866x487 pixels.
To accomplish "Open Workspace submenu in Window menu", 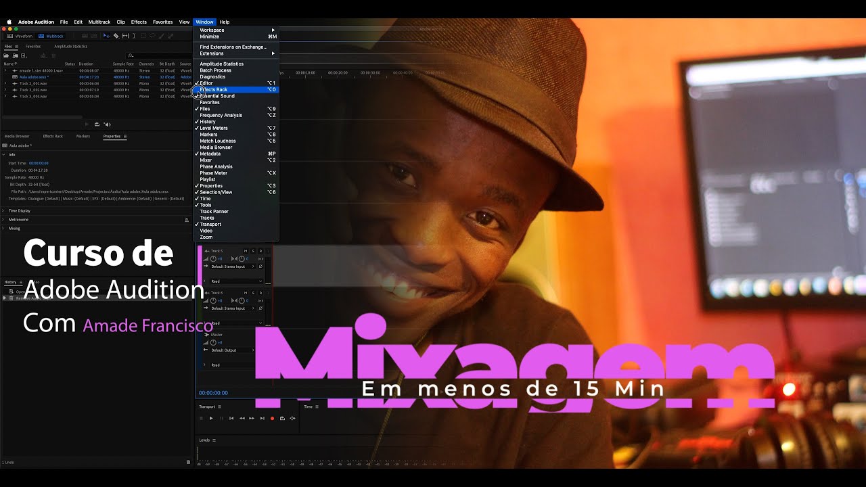I will [x=236, y=30].
